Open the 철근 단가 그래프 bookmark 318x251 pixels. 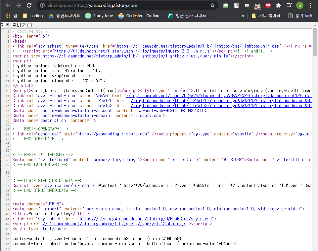coord(189,16)
